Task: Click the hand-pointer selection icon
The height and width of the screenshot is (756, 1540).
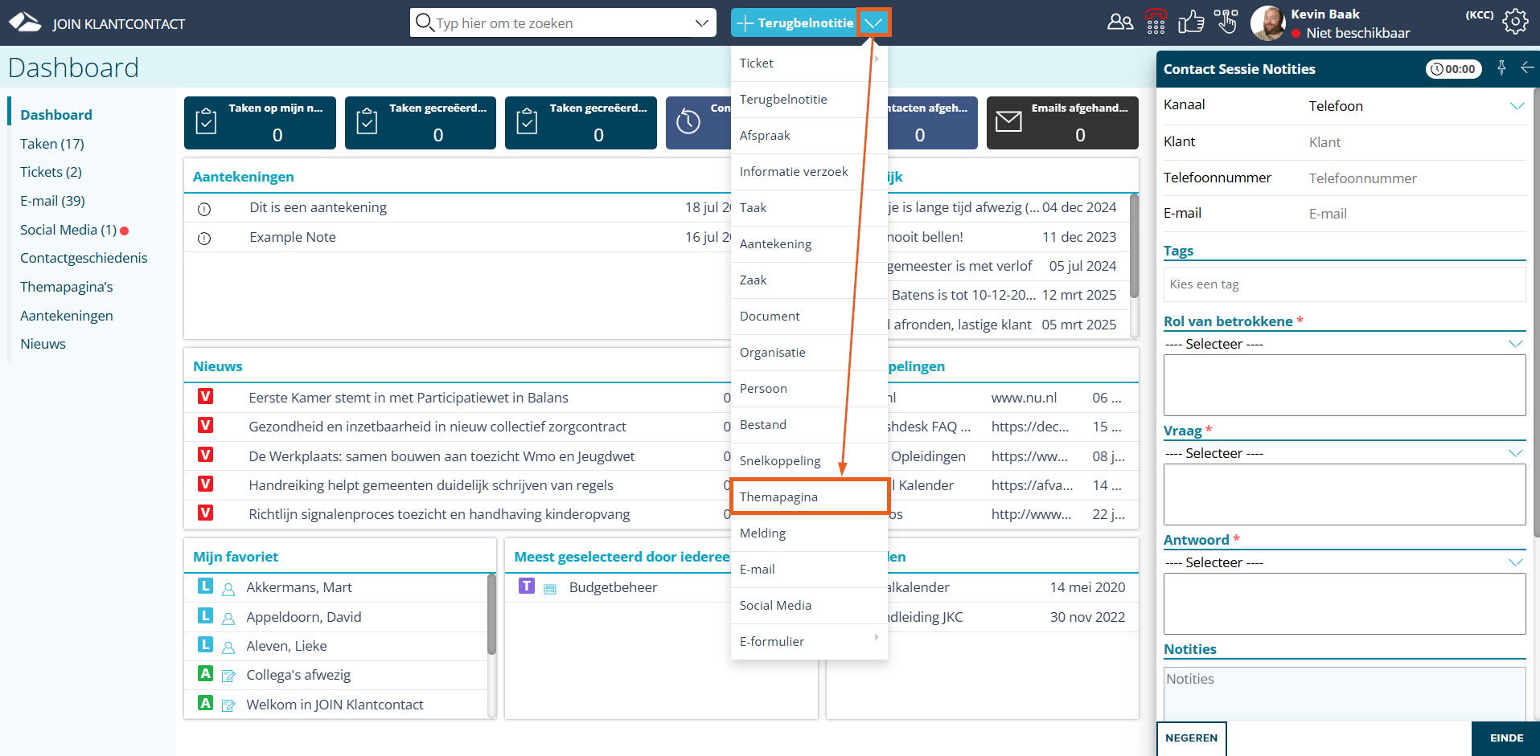Action: point(1226,22)
